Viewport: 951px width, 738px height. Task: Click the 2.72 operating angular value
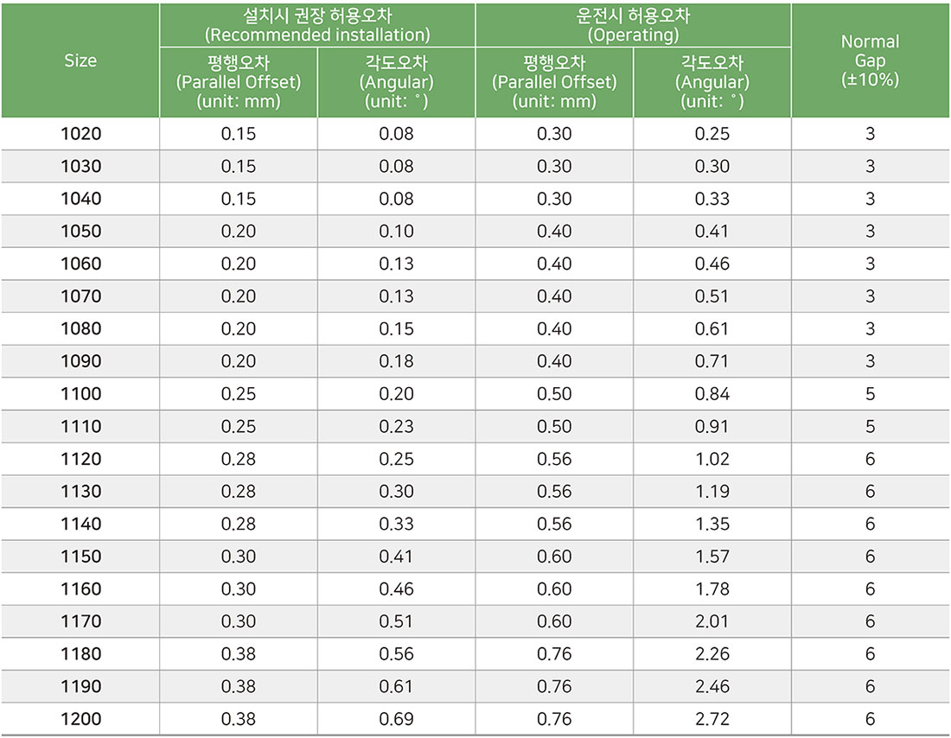[x=712, y=719]
